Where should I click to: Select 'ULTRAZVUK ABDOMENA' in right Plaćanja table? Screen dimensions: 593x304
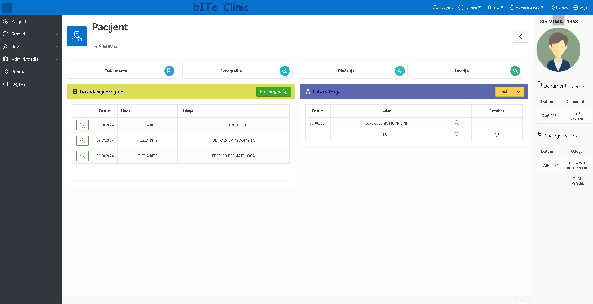[577, 166]
